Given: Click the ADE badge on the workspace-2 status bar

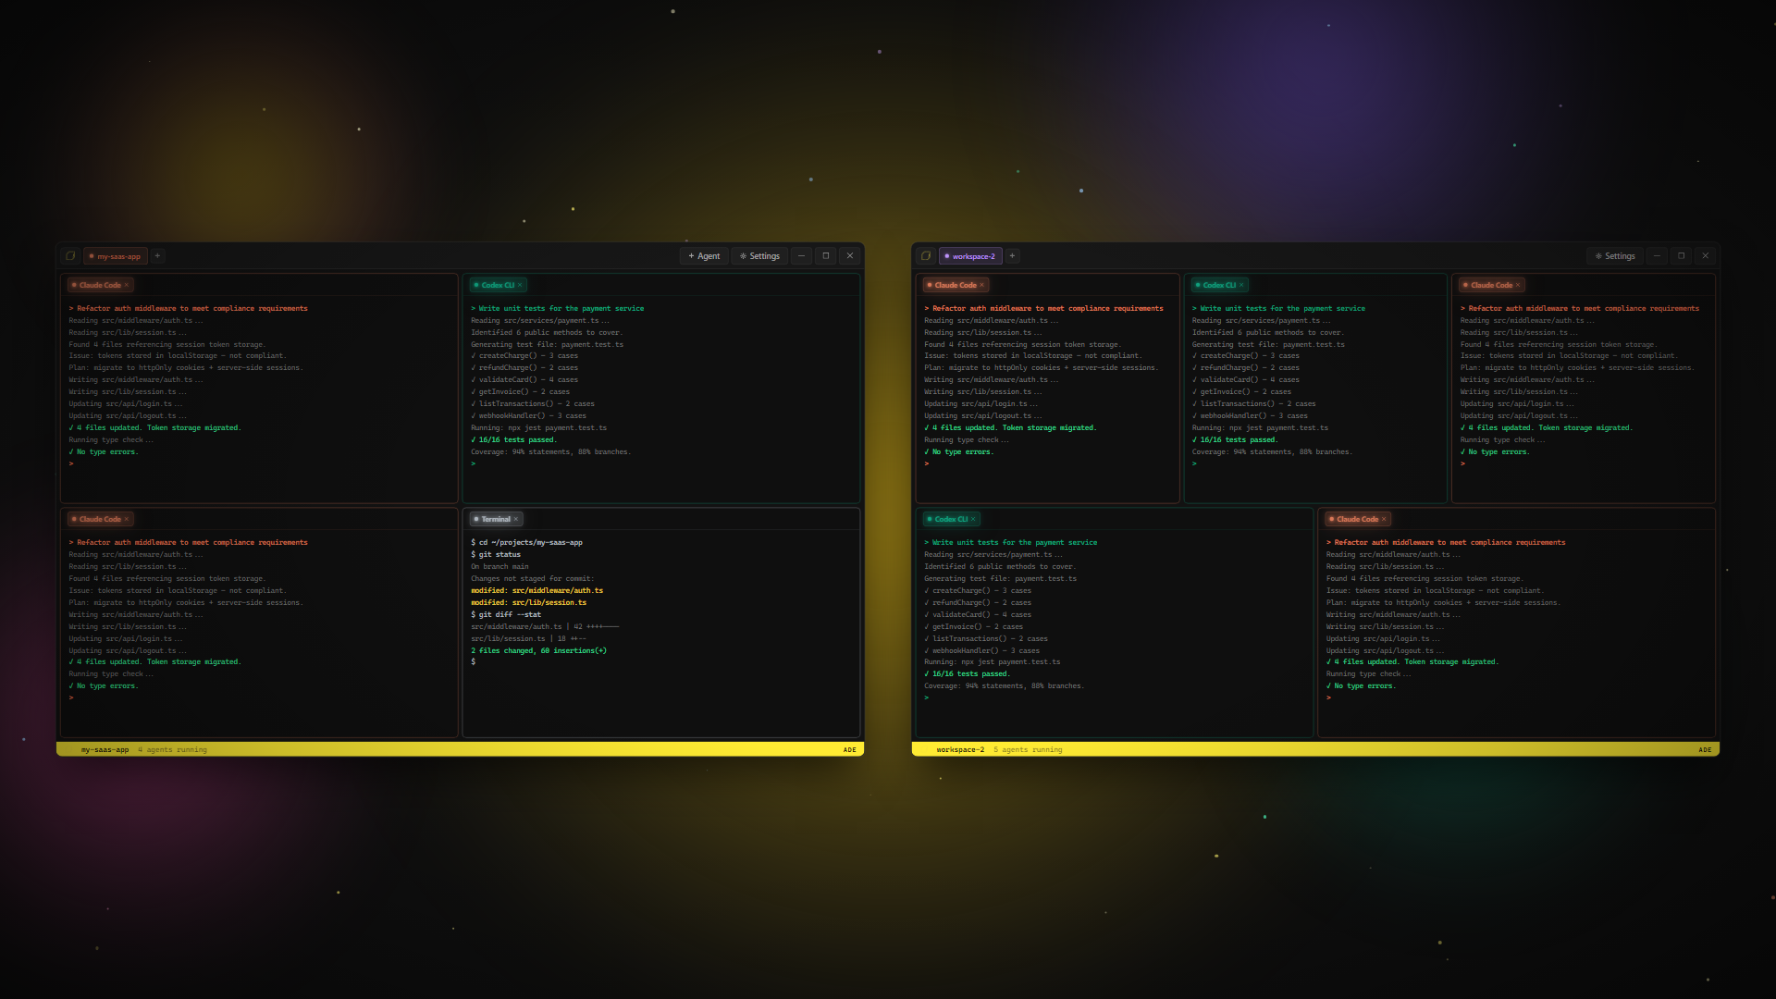Looking at the screenshot, I should (1704, 749).
